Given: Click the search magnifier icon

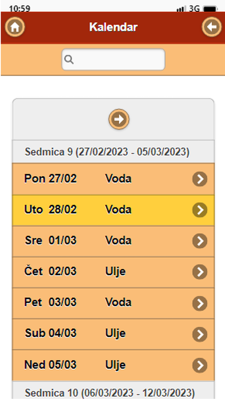Looking at the screenshot, I should [x=69, y=59].
